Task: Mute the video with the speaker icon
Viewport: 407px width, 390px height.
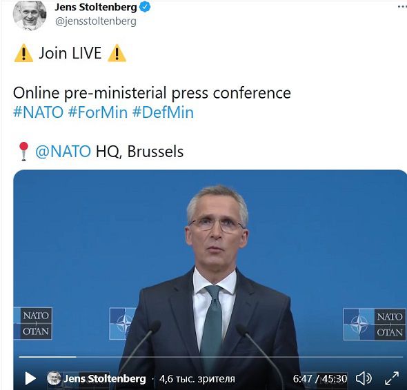Action: pyautogui.click(x=364, y=378)
